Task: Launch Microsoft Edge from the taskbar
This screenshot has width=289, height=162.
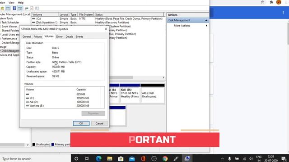Action: [x=98, y=158]
